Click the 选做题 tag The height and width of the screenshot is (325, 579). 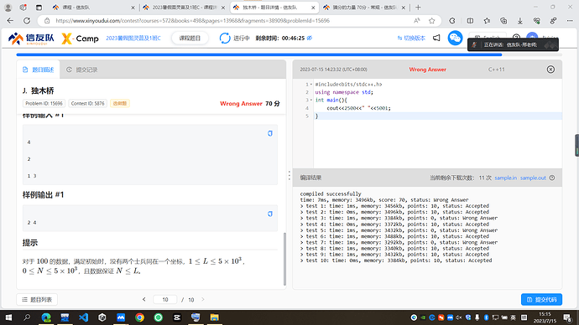click(x=120, y=104)
